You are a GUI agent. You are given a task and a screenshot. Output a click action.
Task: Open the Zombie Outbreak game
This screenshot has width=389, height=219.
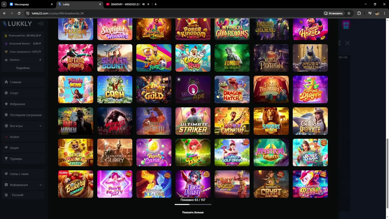pos(232,58)
